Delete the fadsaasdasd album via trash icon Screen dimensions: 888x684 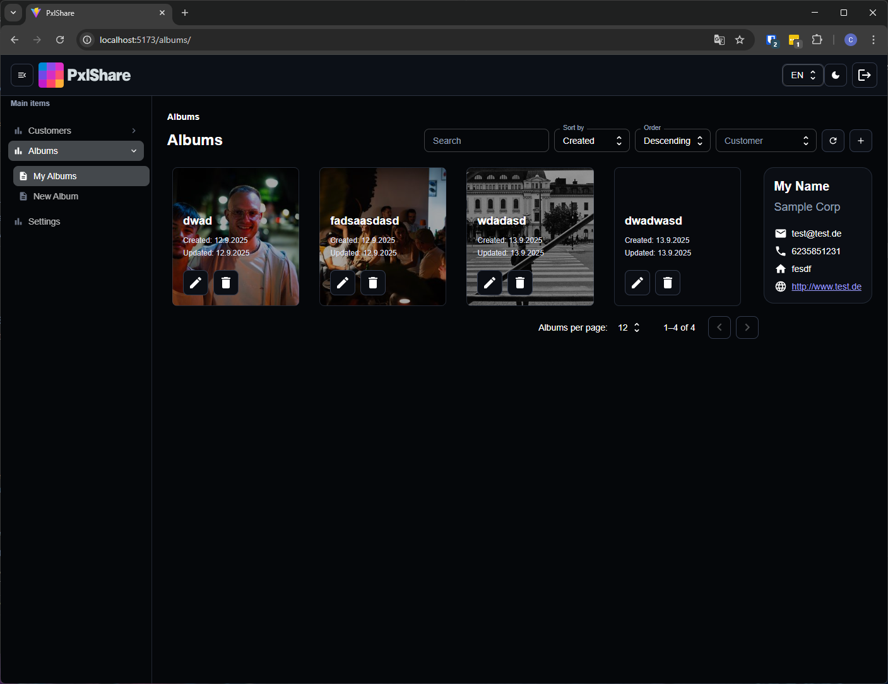coord(373,283)
